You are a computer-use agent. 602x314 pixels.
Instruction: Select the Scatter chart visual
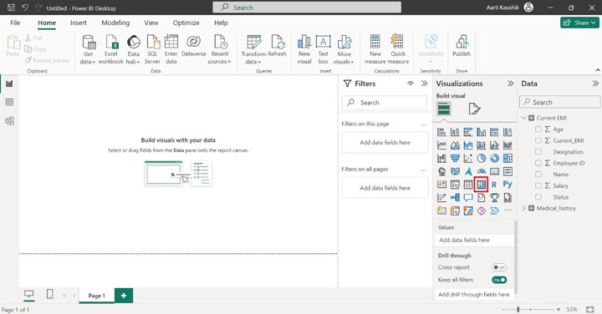(x=468, y=159)
